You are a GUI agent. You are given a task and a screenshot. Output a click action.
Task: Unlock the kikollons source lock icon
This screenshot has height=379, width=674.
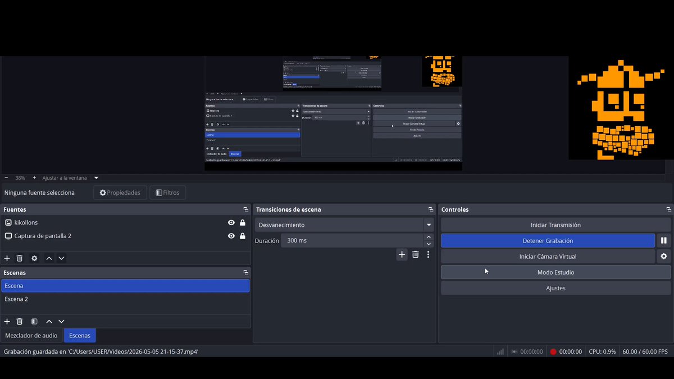(x=242, y=222)
